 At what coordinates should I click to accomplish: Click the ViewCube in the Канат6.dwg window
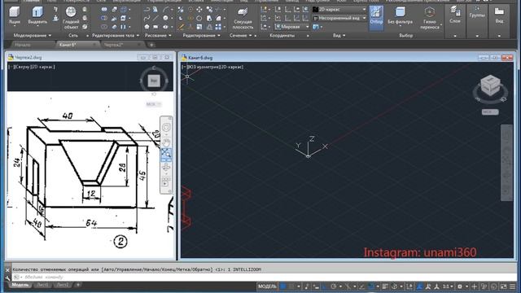tap(490, 85)
